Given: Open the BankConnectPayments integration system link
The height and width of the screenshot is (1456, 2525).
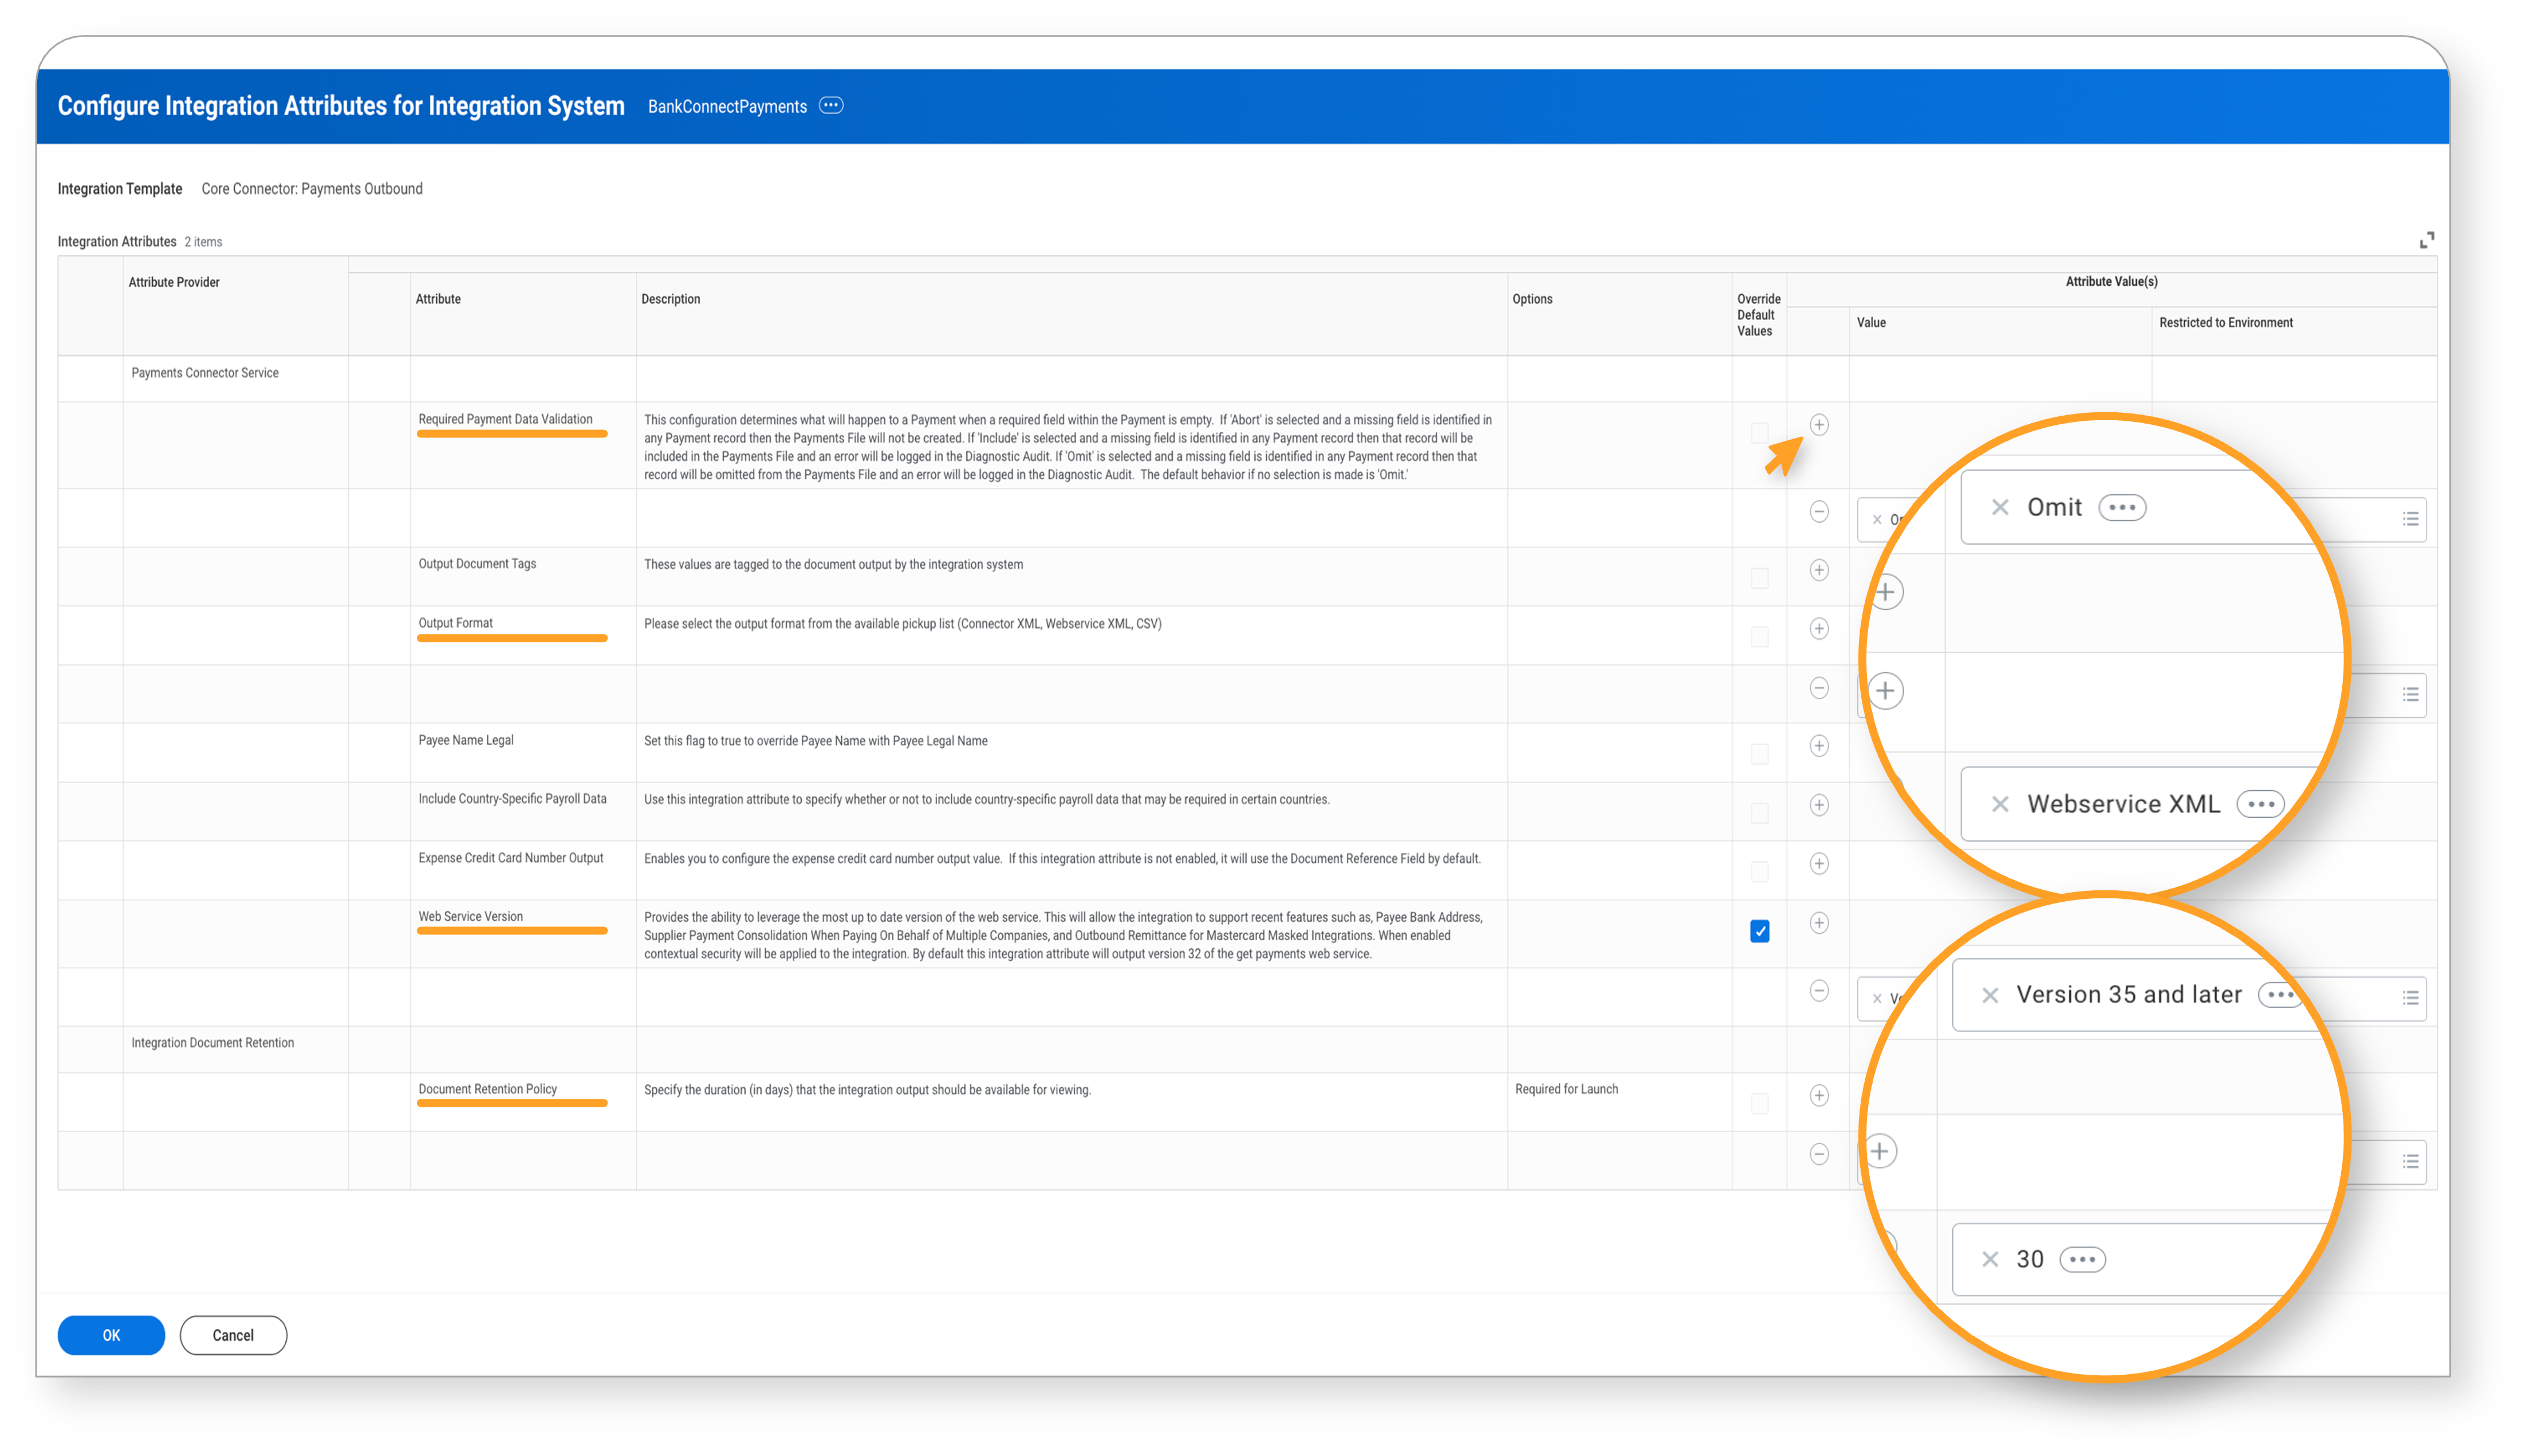Looking at the screenshot, I should [x=727, y=106].
